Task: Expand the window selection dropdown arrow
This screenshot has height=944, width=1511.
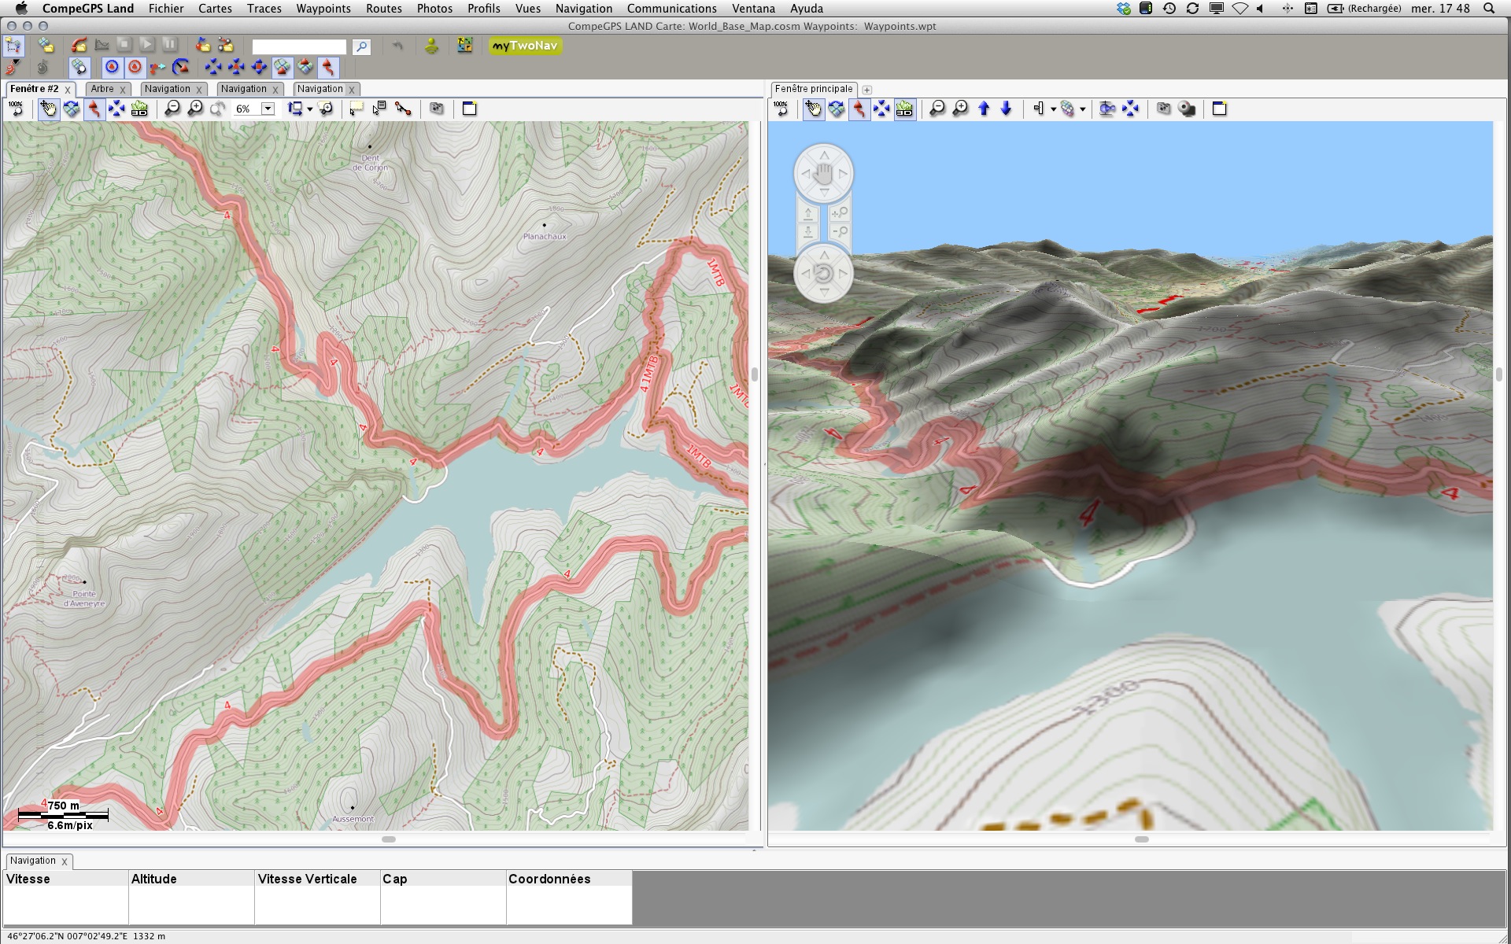Action: [309, 109]
